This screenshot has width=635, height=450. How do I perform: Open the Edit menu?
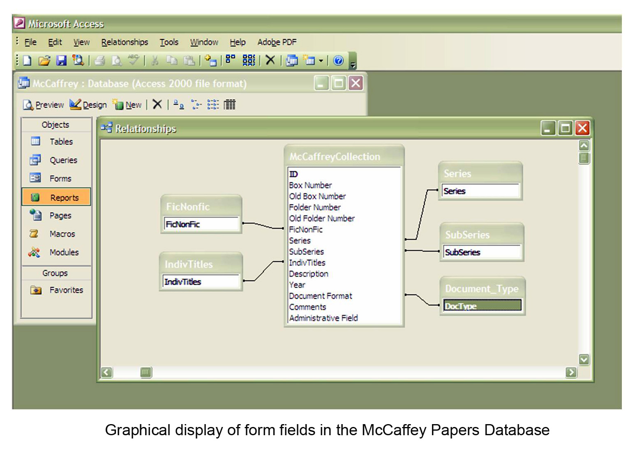point(55,42)
